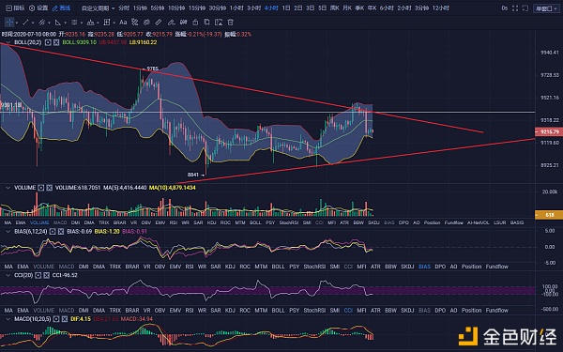Switch to the 1小时 timeframe

coord(236,8)
